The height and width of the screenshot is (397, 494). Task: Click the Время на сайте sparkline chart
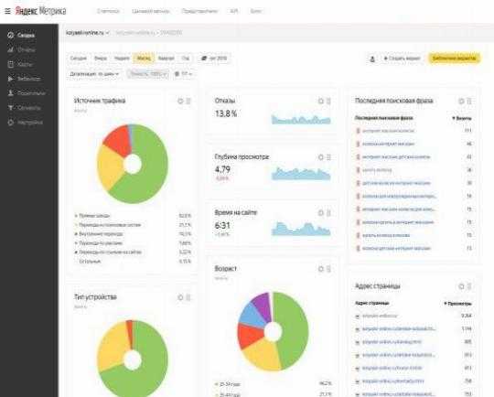(x=301, y=229)
